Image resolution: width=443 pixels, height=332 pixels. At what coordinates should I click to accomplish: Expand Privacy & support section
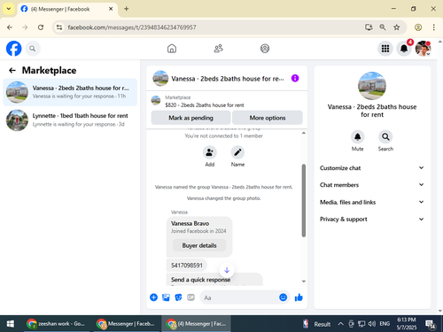(x=371, y=219)
